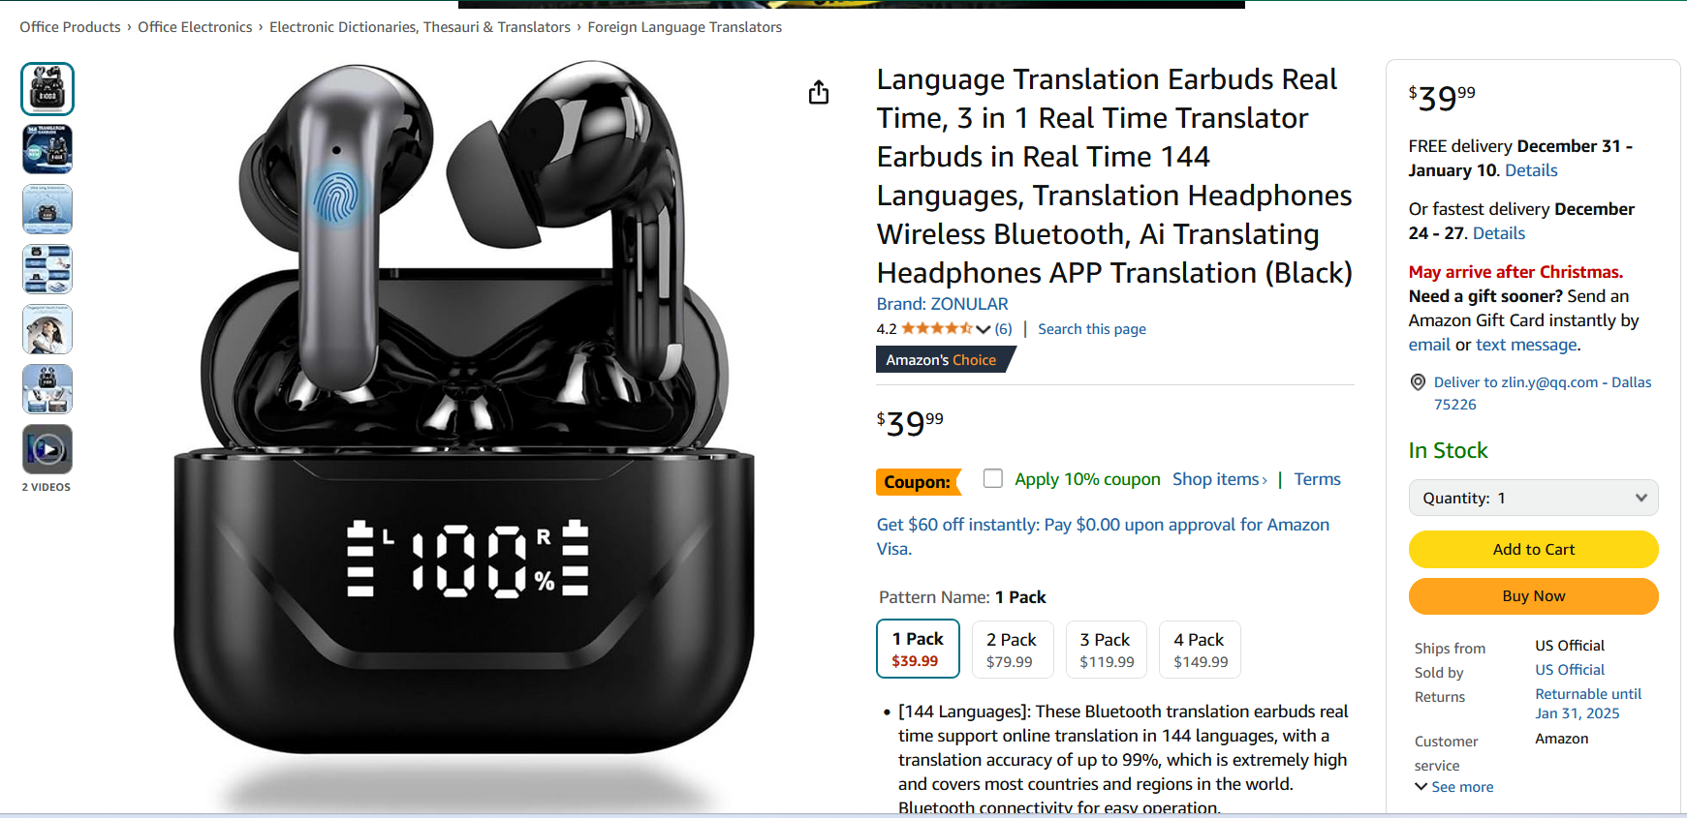Click the star rating icons
1687x818 pixels.
(937, 328)
